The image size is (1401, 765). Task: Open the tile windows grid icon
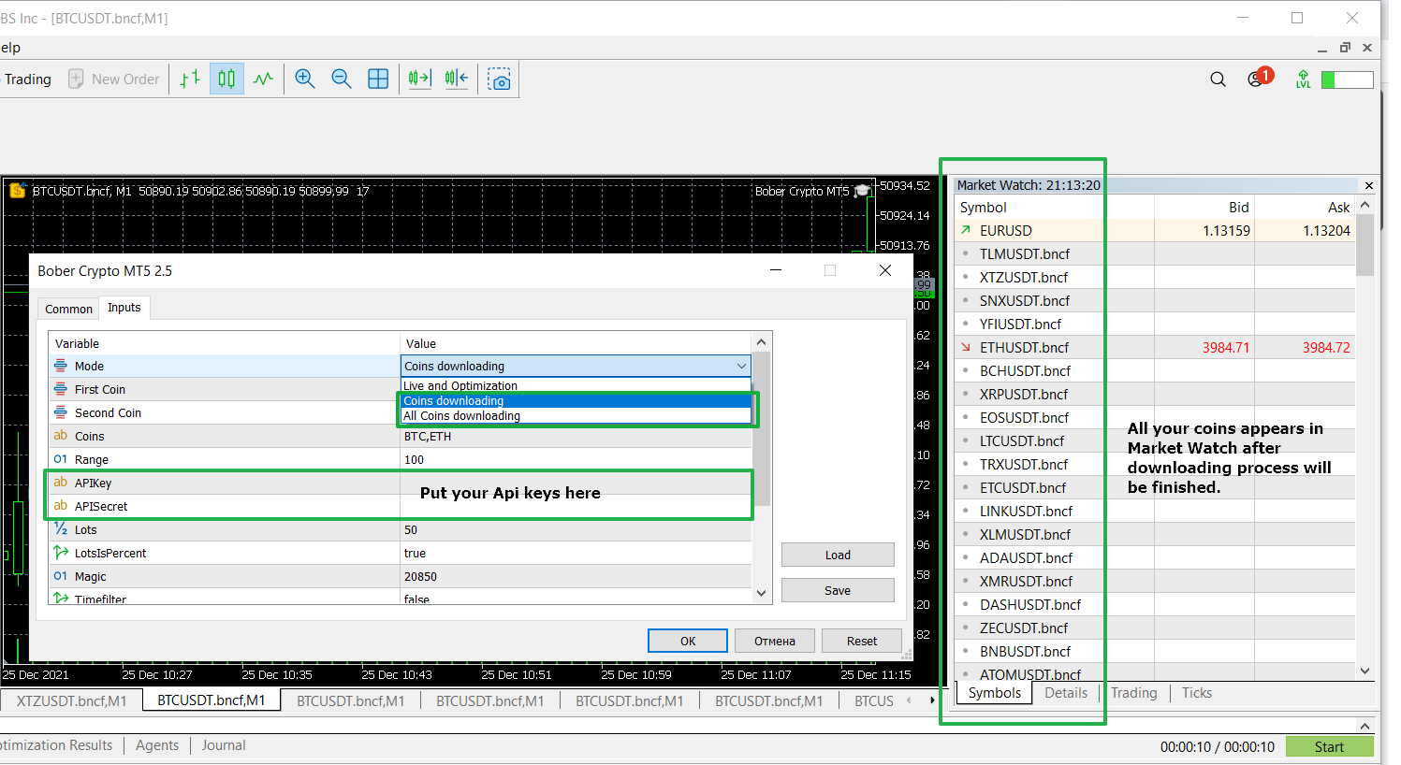click(378, 79)
